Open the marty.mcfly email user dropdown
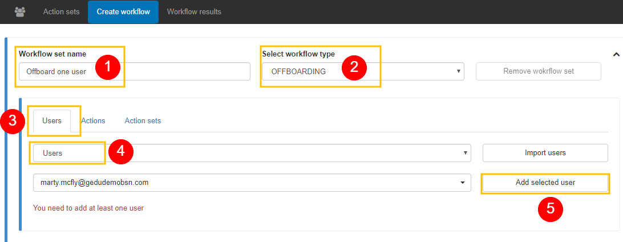Image resolution: width=623 pixels, height=242 pixels. click(x=252, y=183)
